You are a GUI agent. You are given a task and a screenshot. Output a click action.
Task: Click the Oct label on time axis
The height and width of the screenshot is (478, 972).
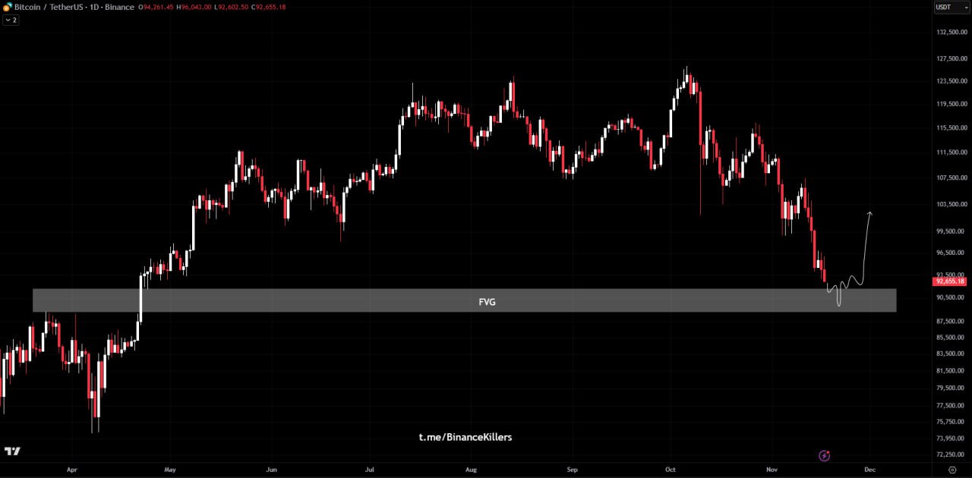tap(670, 470)
